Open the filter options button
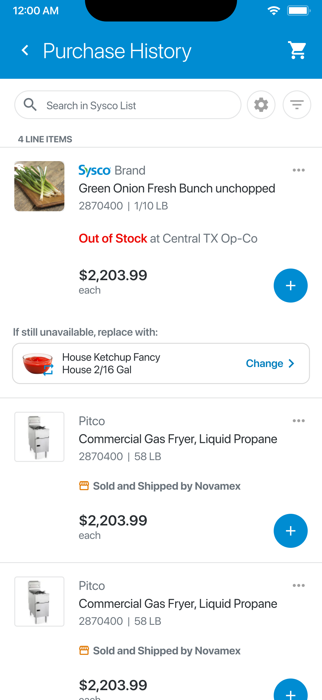322x700 pixels. point(297,105)
